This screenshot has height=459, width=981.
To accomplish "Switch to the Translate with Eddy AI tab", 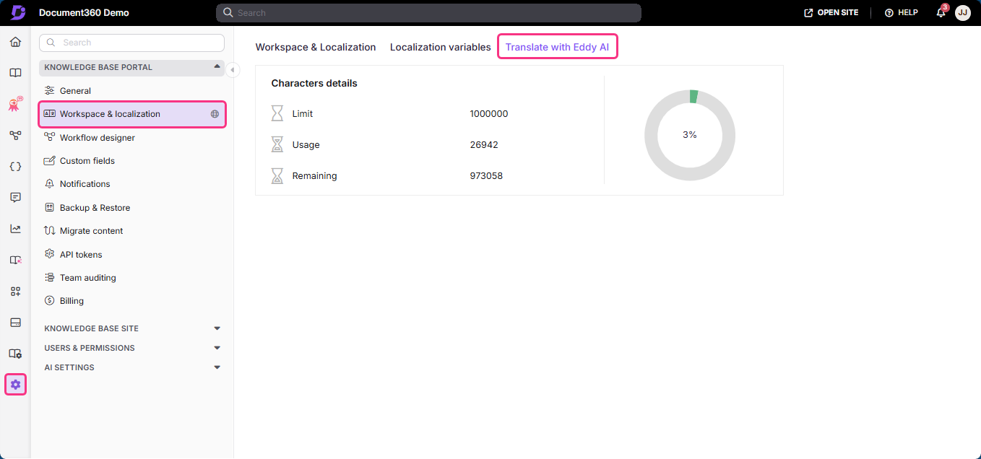I will pos(557,46).
